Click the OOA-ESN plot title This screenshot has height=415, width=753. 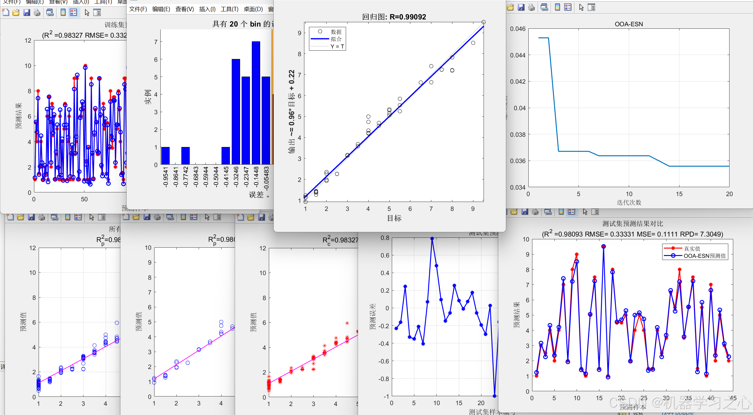pos(629,24)
